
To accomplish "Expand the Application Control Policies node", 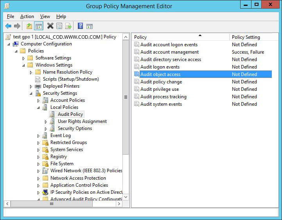I will [38, 186].
